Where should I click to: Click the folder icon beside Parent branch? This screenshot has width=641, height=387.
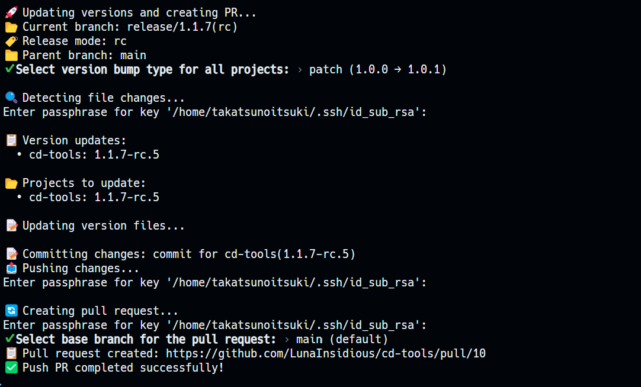(x=11, y=56)
